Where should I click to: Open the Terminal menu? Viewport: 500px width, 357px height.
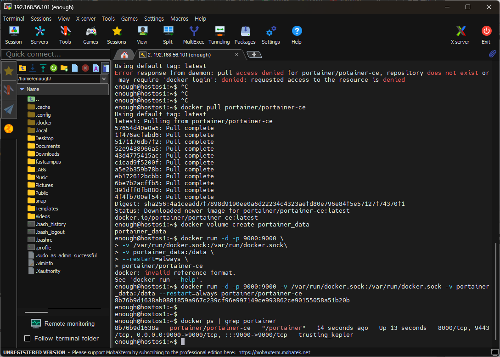pos(14,18)
